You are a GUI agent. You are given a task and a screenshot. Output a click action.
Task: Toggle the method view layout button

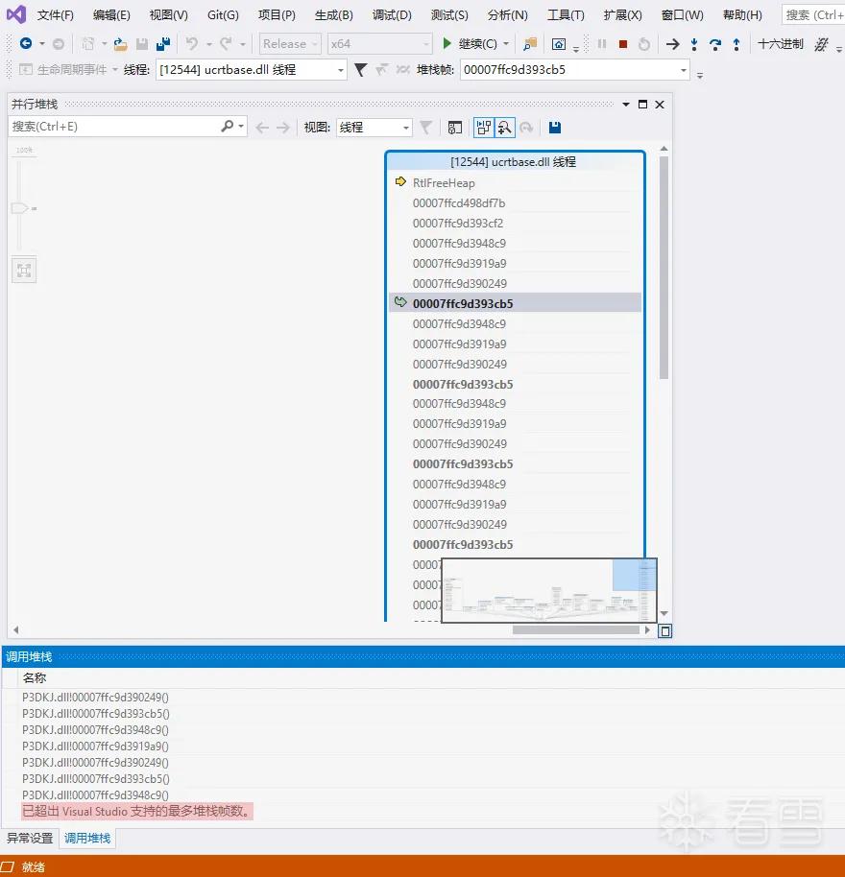click(x=455, y=128)
